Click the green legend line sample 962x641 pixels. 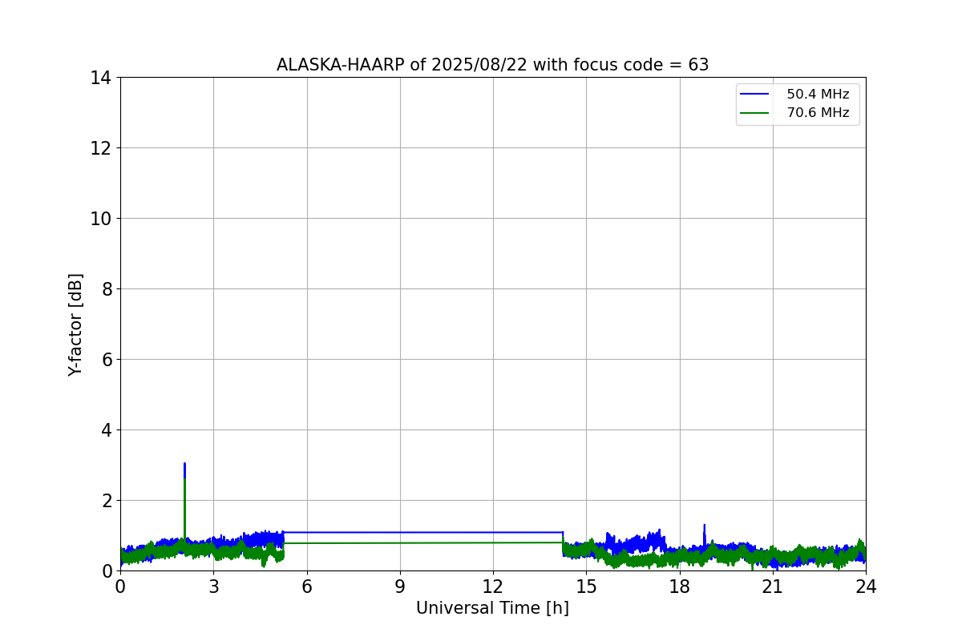tap(754, 113)
